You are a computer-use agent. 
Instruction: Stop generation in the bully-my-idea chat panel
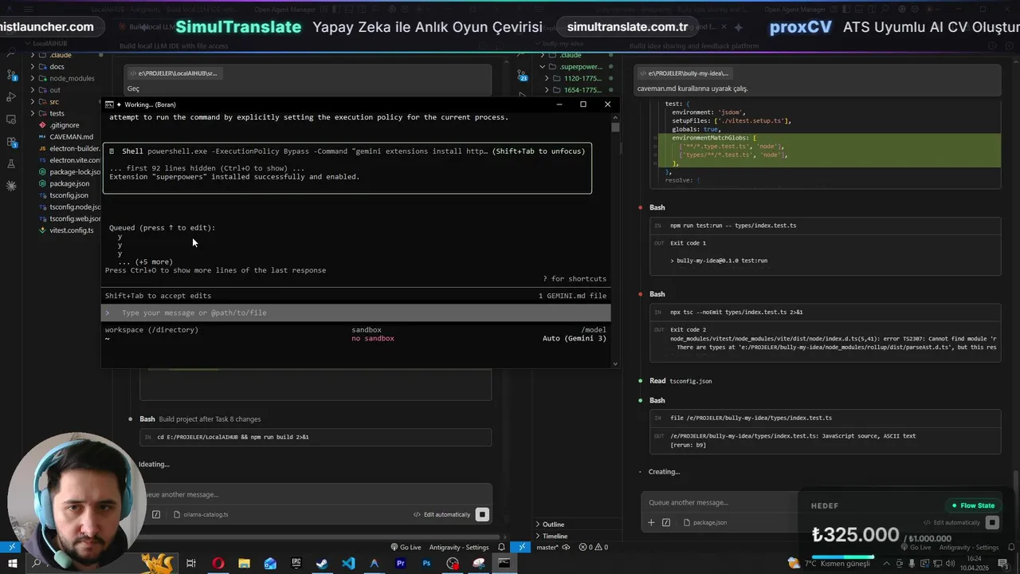click(992, 522)
